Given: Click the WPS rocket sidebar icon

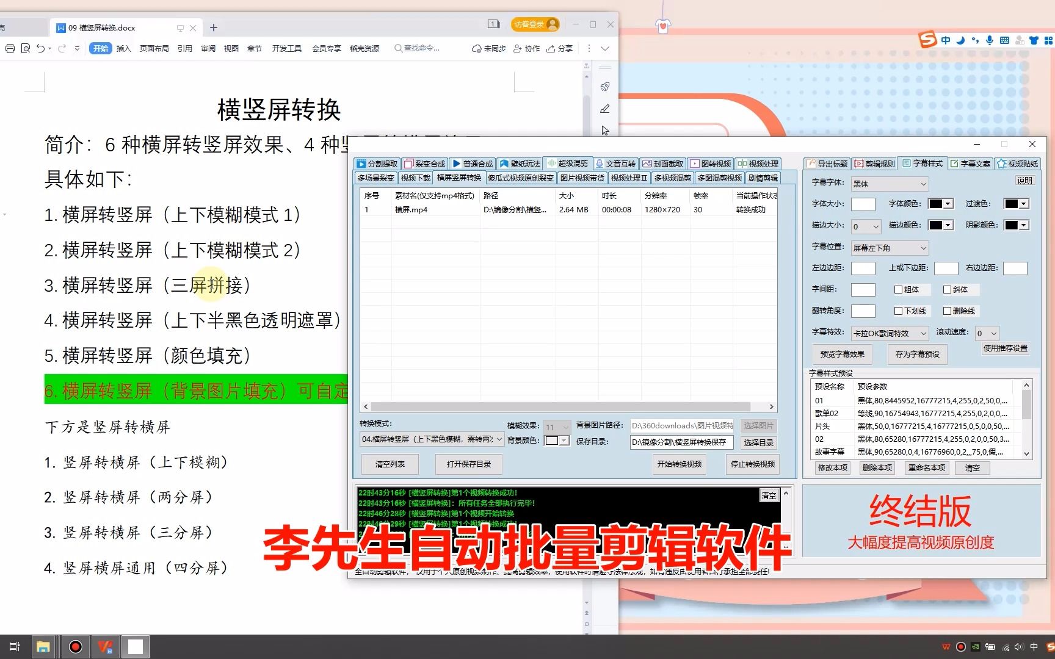Looking at the screenshot, I should [605, 87].
